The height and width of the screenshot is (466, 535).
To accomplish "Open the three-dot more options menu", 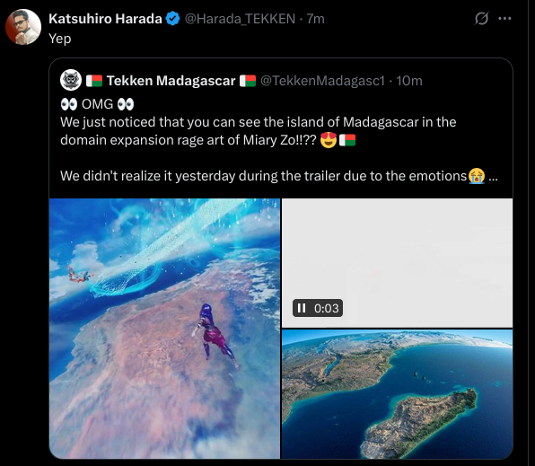I will [x=504, y=19].
